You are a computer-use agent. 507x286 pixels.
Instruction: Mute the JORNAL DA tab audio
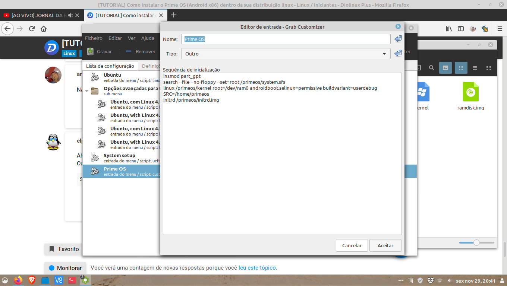tap(70, 15)
